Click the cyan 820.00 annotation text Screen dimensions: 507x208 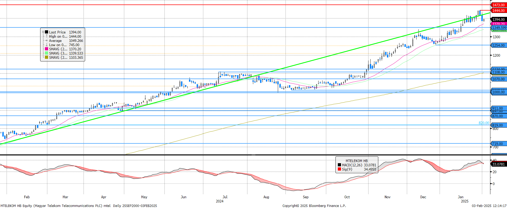click(x=484, y=123)
